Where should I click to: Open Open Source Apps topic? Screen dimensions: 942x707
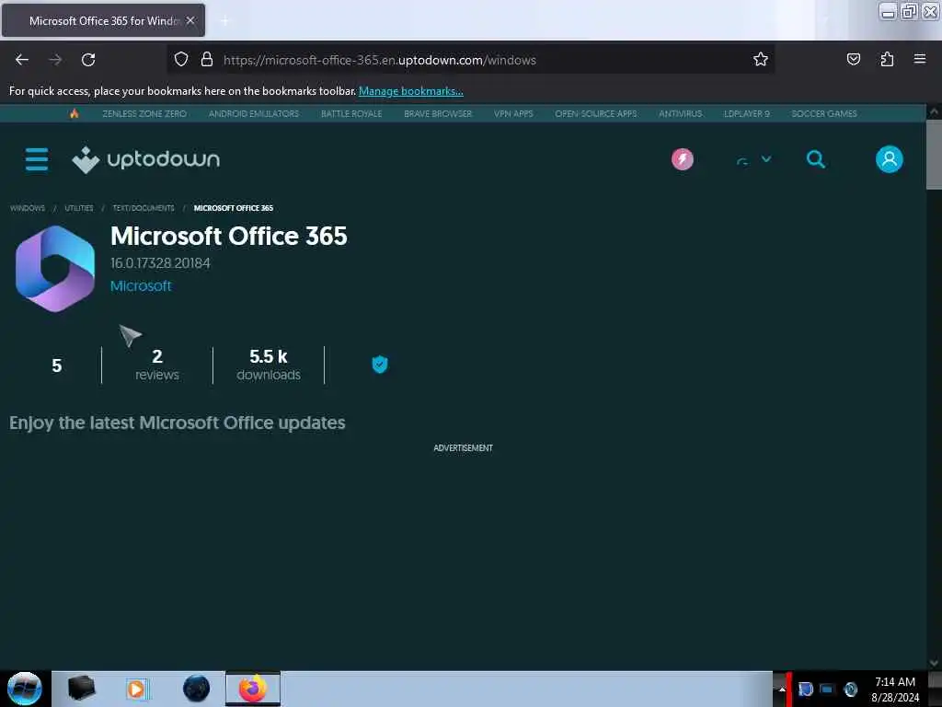[596, 113]
